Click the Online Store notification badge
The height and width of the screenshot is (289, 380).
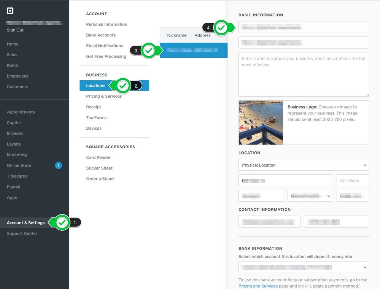tap(58, 165)
